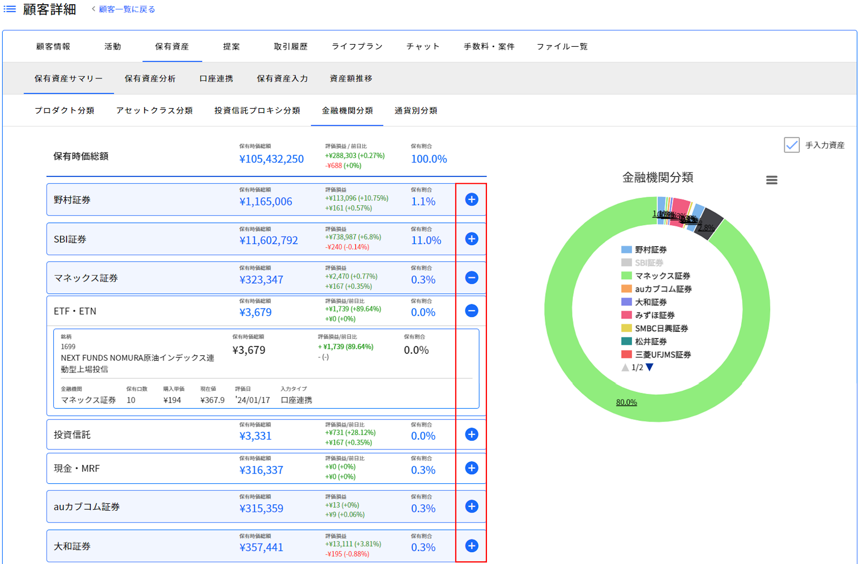
Task: Switch to 投資信託プロキシ分類 view
Action: click(257, 111)
